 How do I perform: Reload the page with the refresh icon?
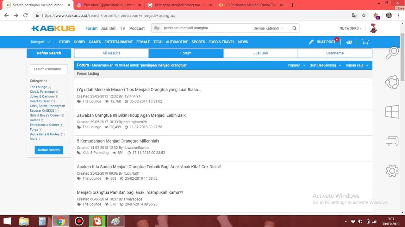tap(26, 15)
